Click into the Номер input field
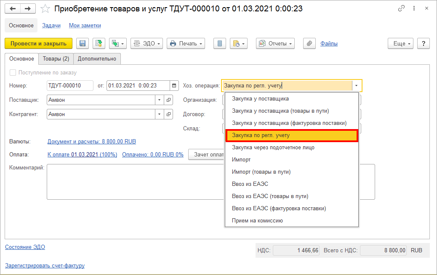Viewport: 437px width, 275px height. (70, 85)
